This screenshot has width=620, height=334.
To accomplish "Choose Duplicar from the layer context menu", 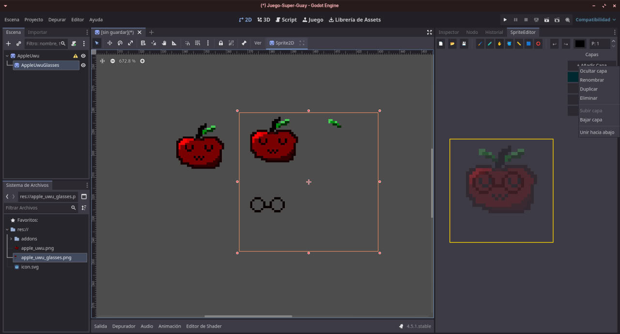I will (589, 89).
